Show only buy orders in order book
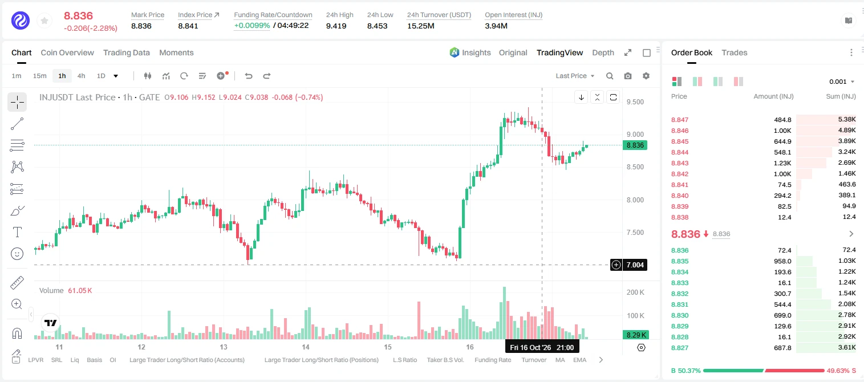864x382 pixels. [718, 82]
